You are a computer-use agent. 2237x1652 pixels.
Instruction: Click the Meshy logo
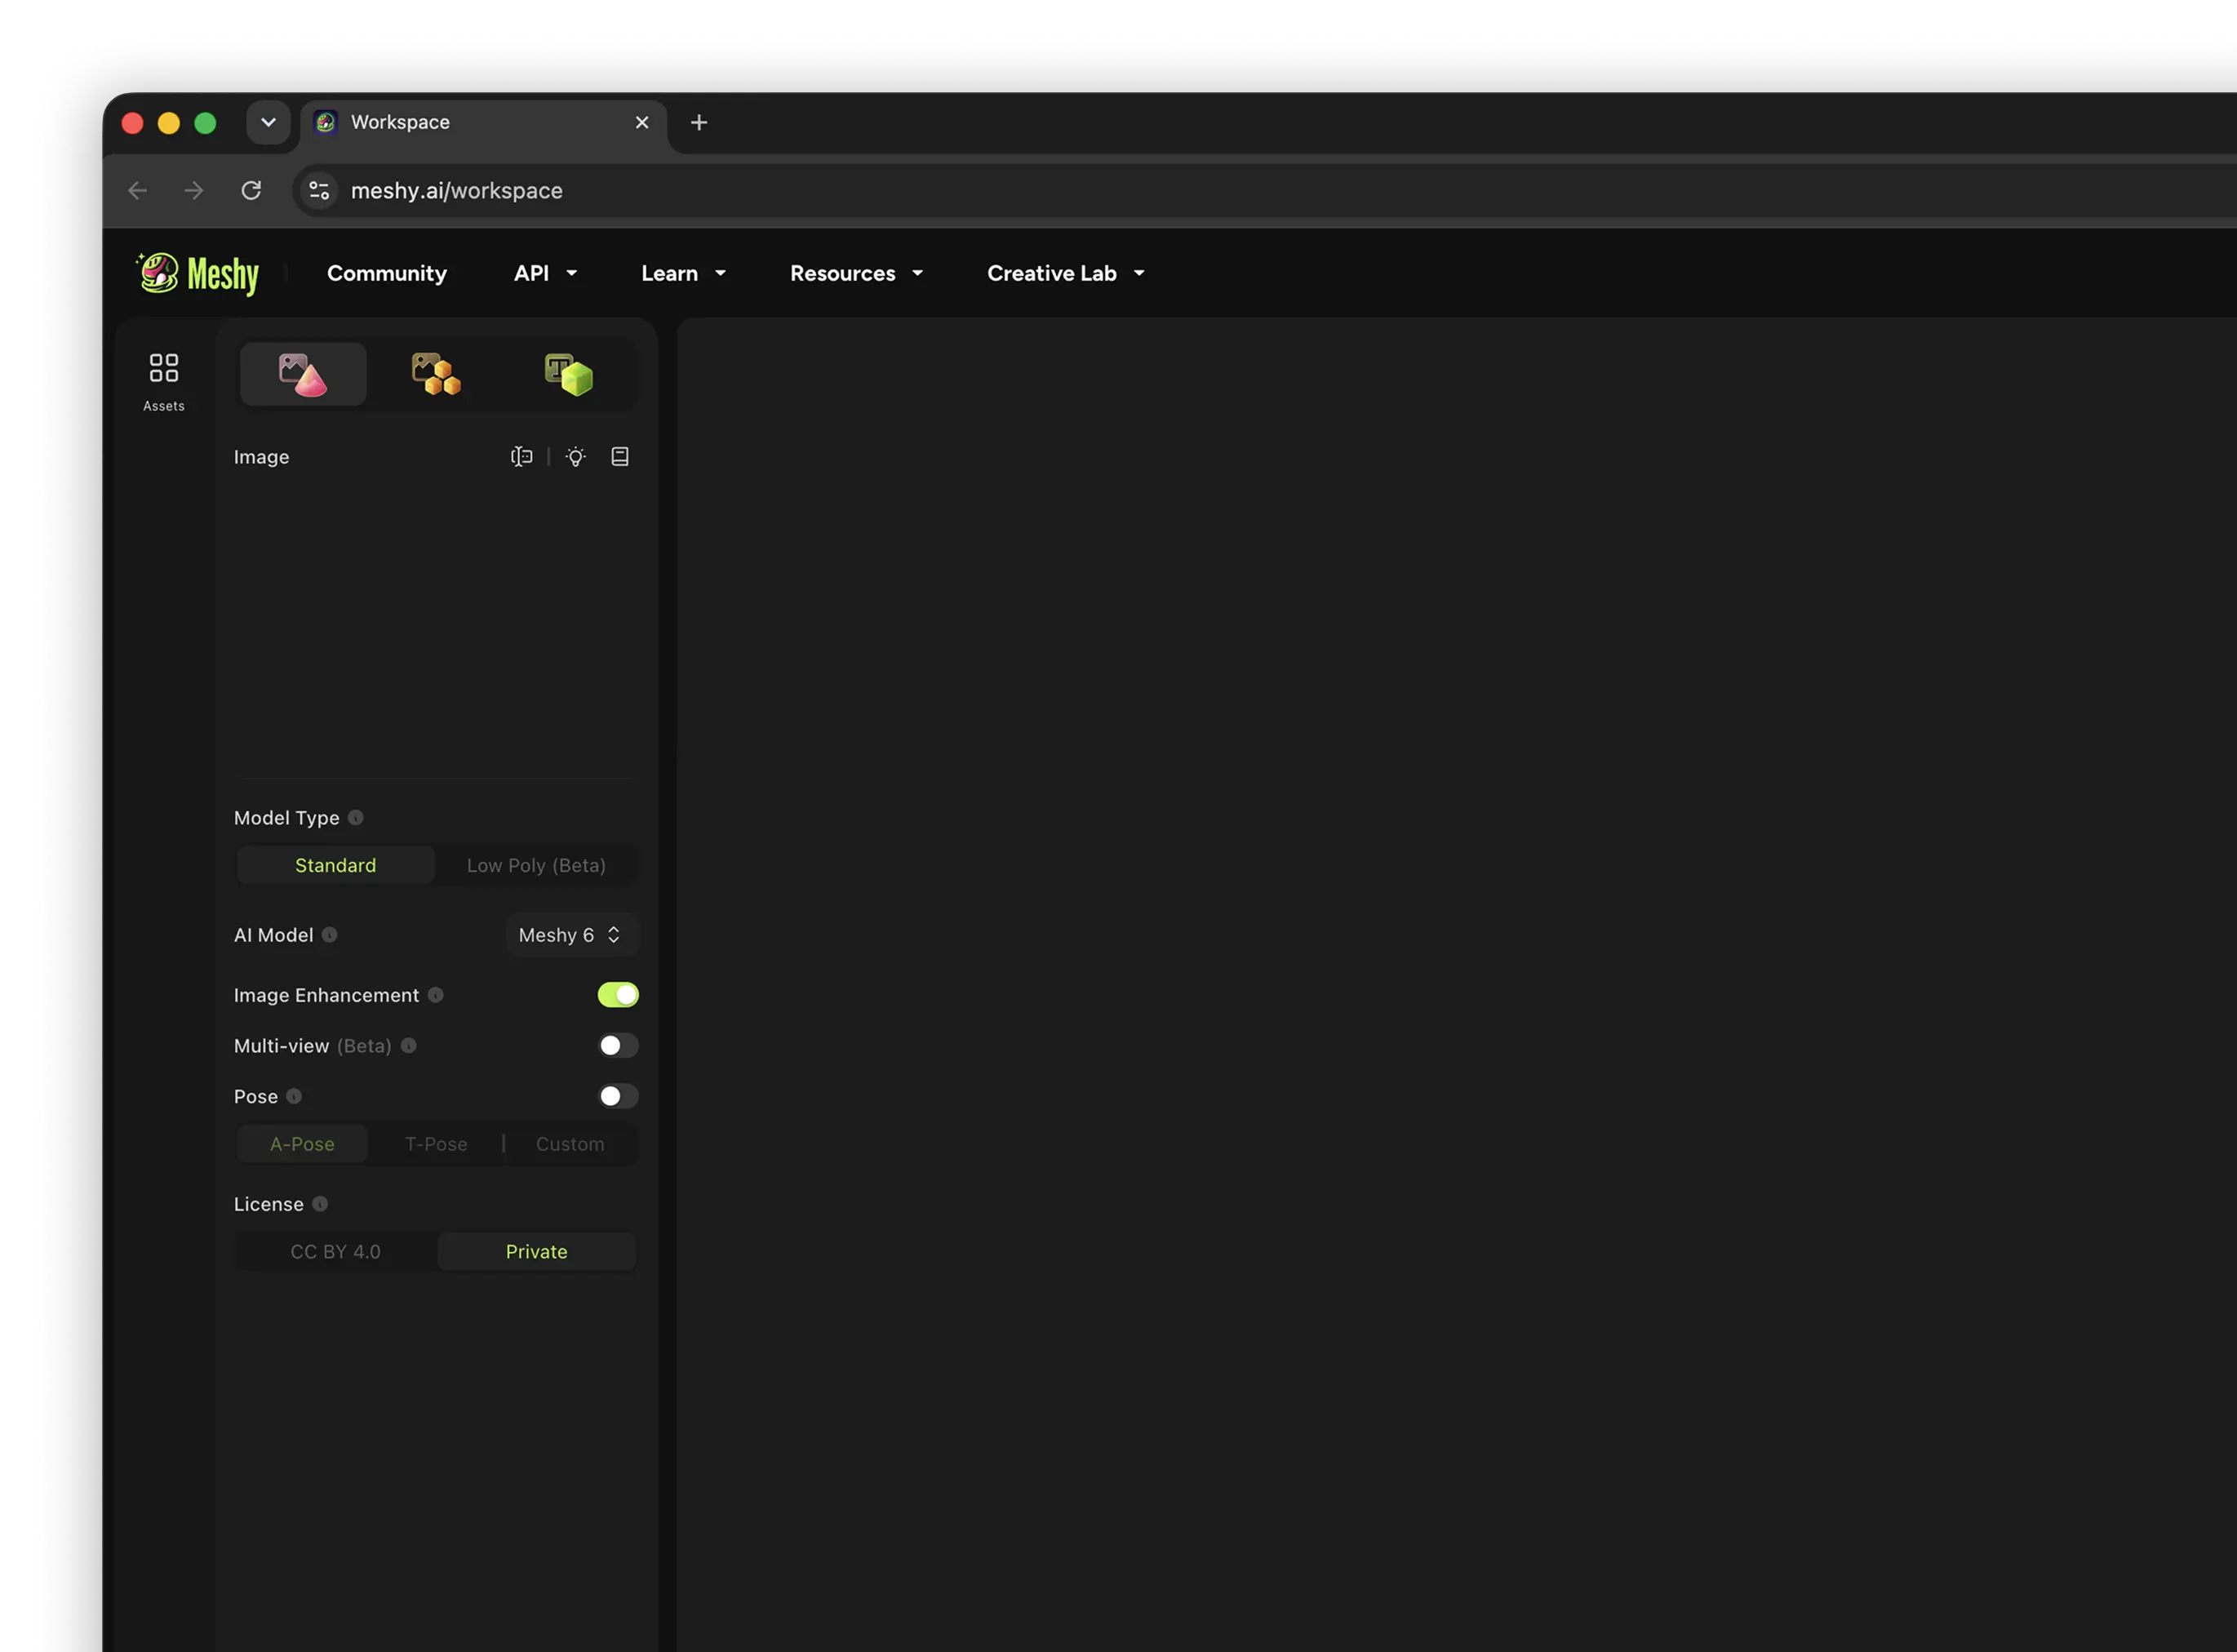click(198, 273)
